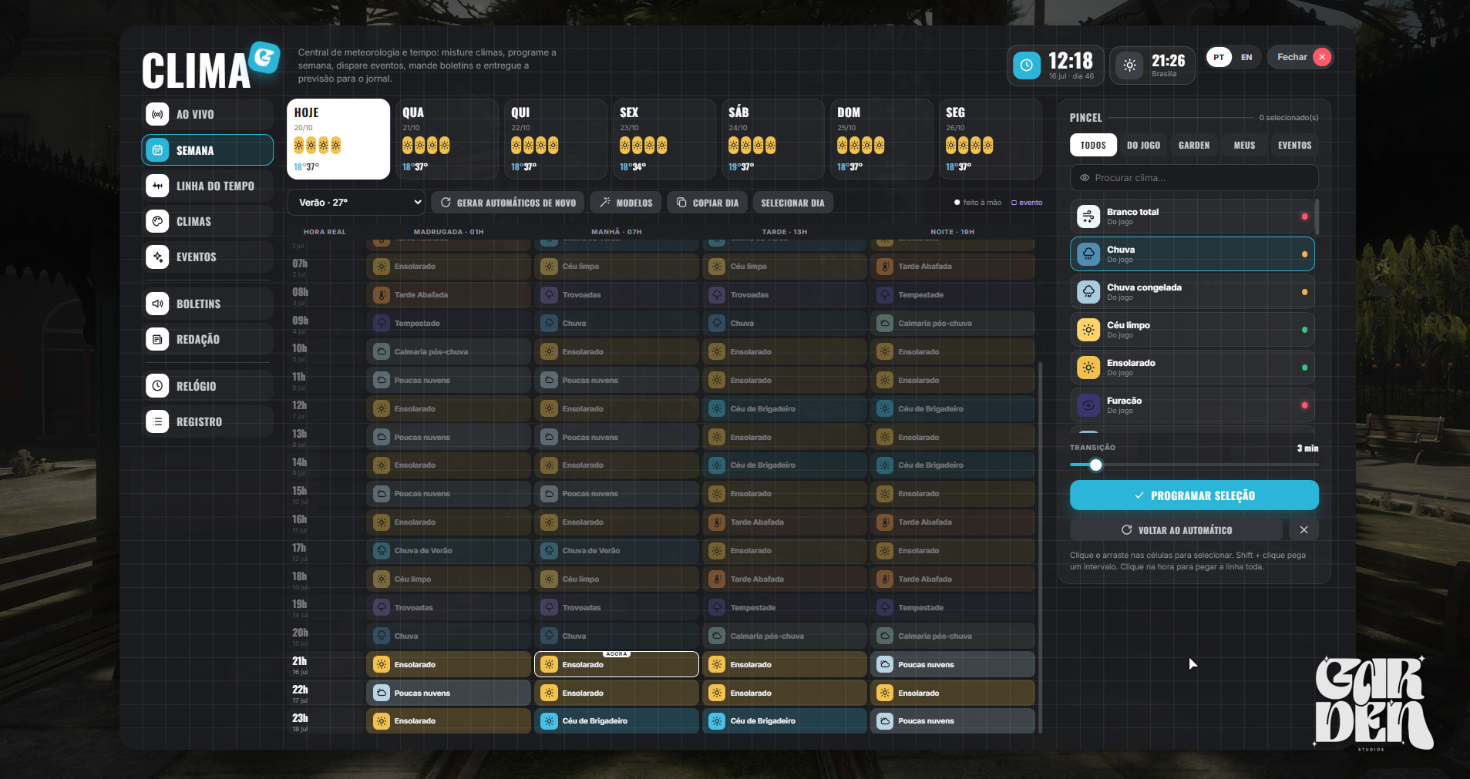Click the Selecionar dia button
1470x779 pixels.
point(792,203)
